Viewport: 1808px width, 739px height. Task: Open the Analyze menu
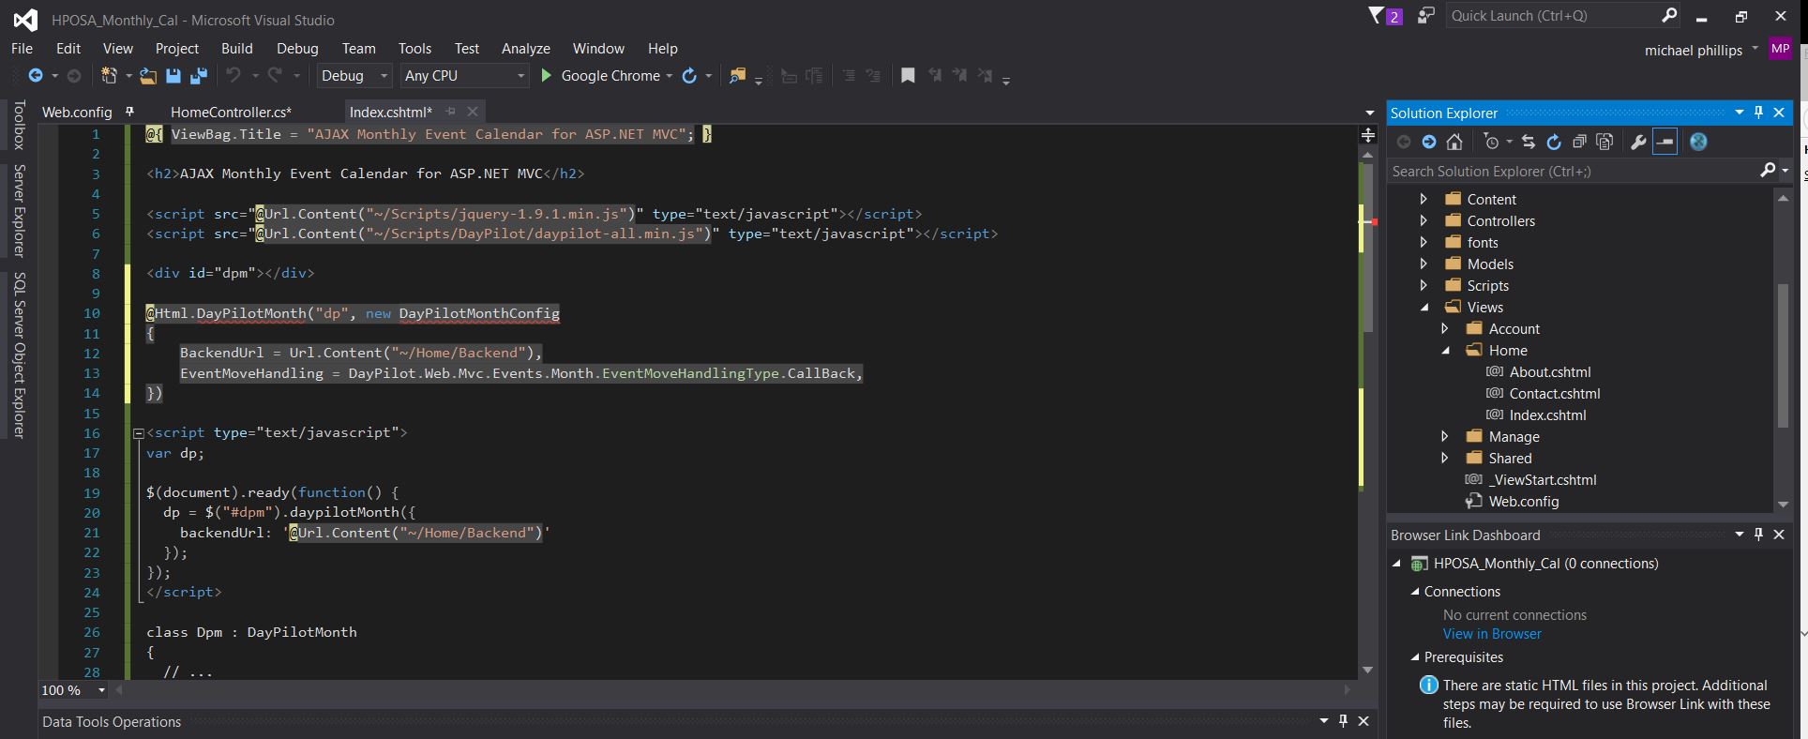tap(525, 48)
